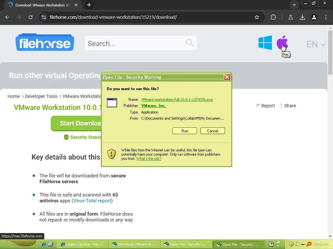Open What's the risk? link
Screen dimensions: 333x249
149,159
